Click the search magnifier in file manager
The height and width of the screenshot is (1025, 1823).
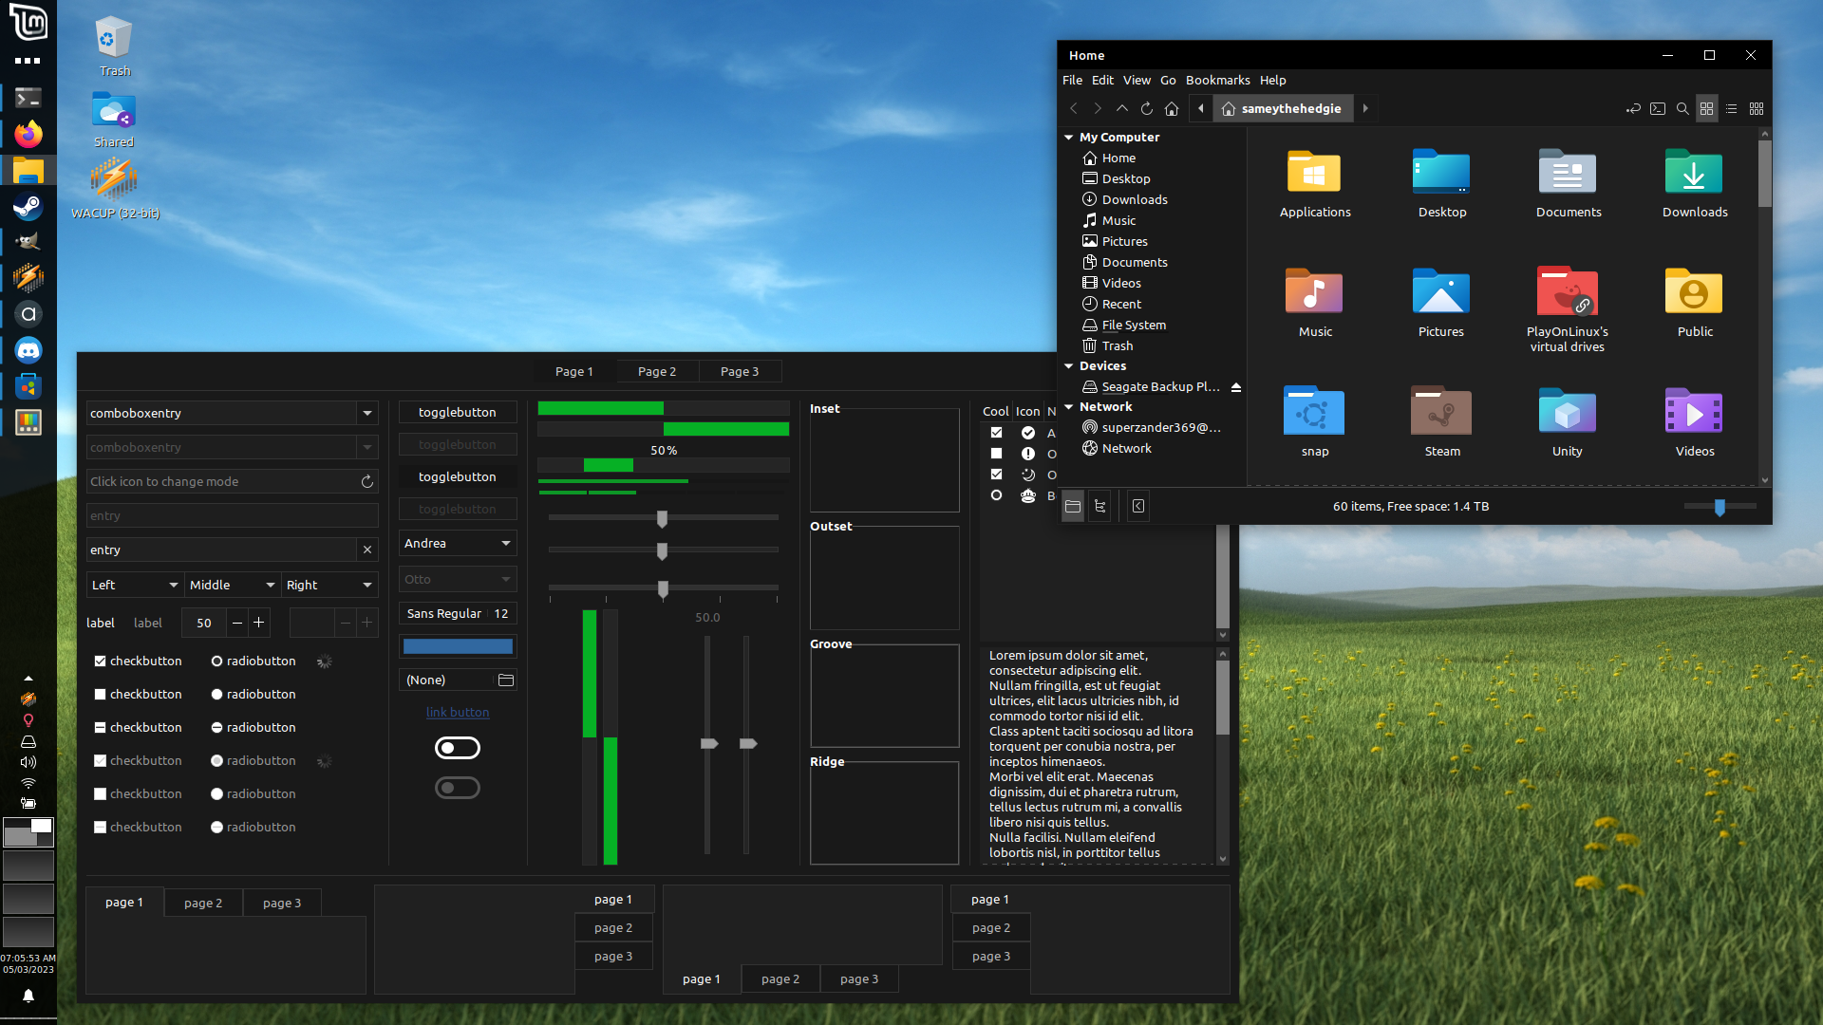click(1682, 108)
